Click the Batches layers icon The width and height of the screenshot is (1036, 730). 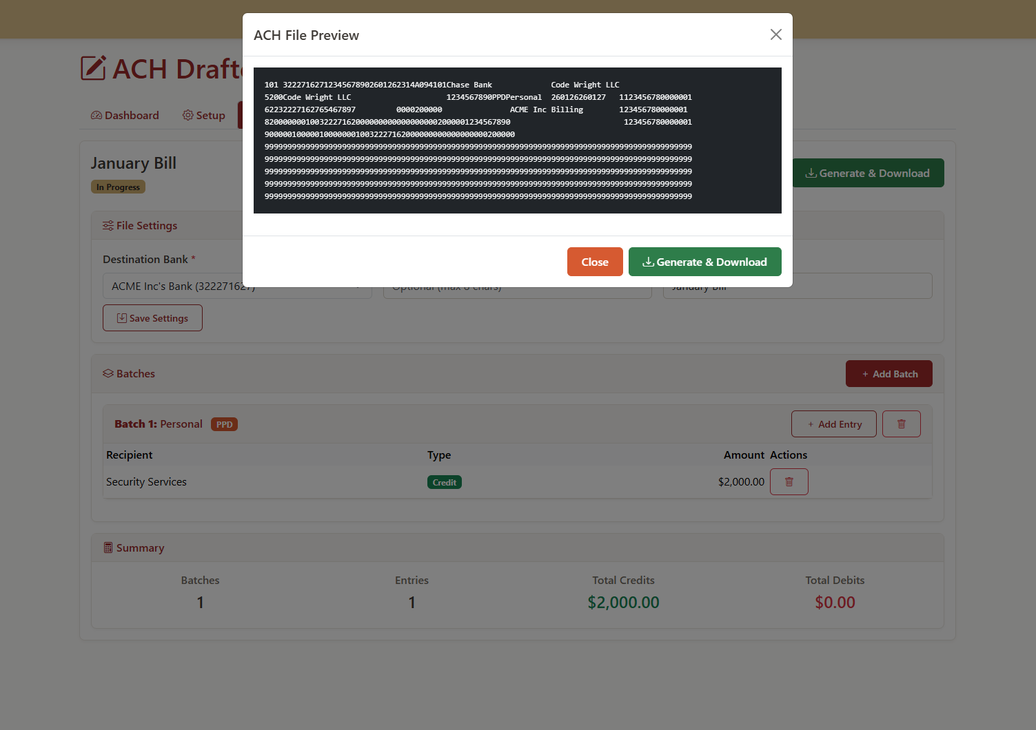click(x=108, y=373)
